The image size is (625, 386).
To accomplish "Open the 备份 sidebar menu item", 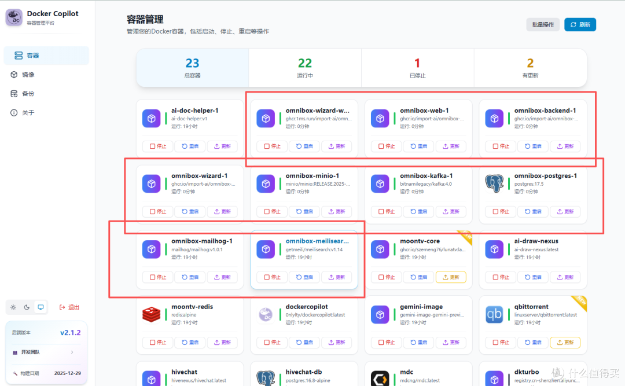I will click(x=46, y=94).
